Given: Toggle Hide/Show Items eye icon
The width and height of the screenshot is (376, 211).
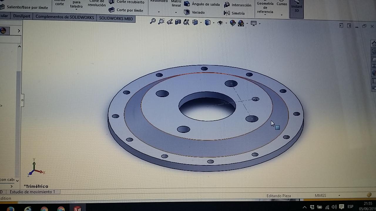Looking at the screenshot, I should point(220,23).
